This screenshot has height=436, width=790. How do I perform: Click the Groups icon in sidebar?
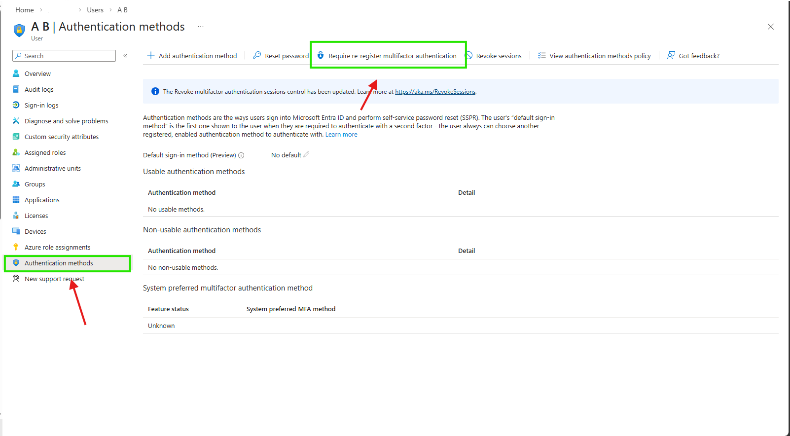click(x=16, y=184)
